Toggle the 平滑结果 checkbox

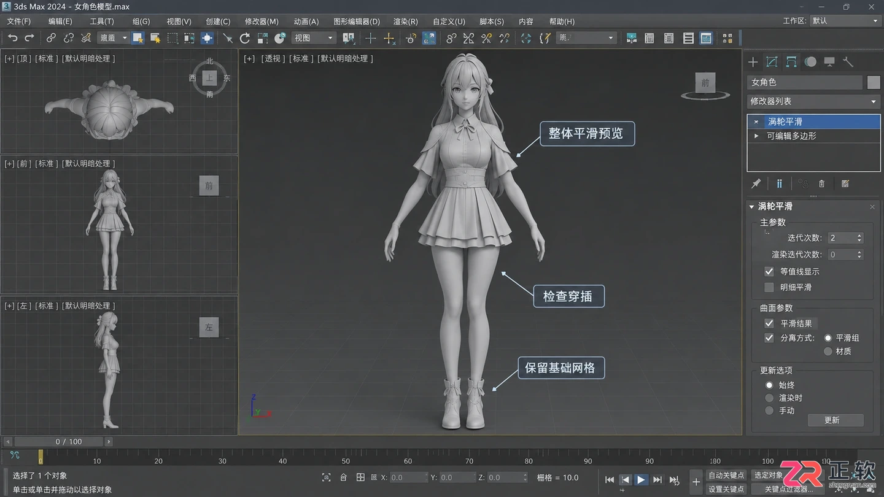coord(769,323)
